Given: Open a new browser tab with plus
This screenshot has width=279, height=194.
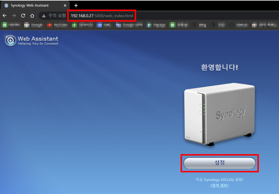Looking at the screenshot, I should [x=76, y=6].
